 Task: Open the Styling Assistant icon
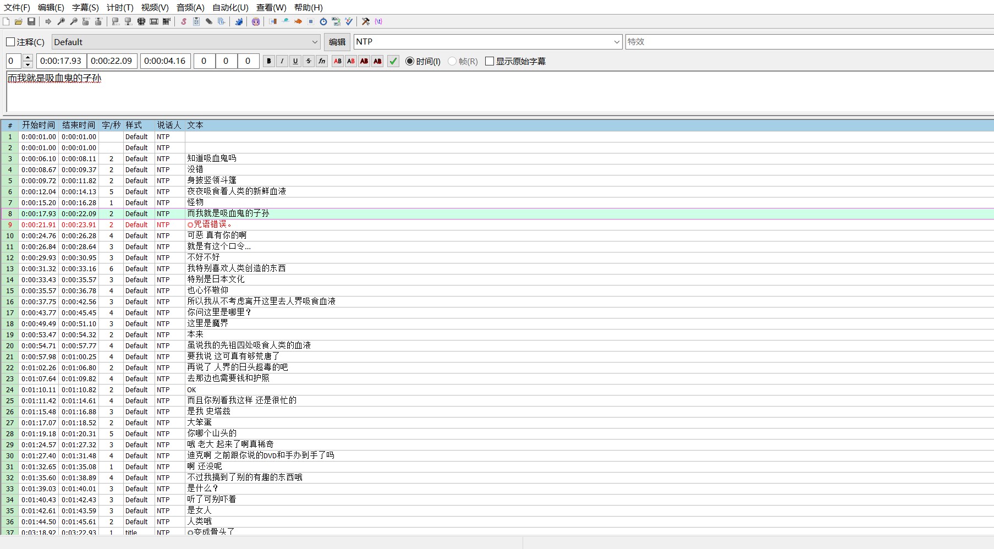coord(285,21)
